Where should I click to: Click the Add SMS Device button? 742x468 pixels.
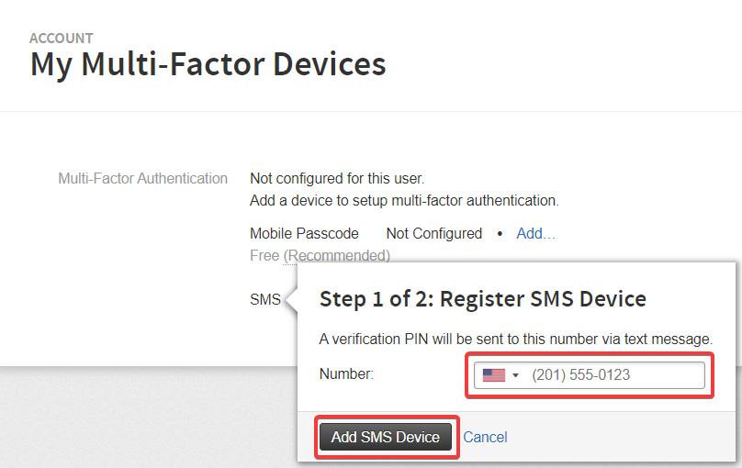pyautogui.click(x=385, y=437)
